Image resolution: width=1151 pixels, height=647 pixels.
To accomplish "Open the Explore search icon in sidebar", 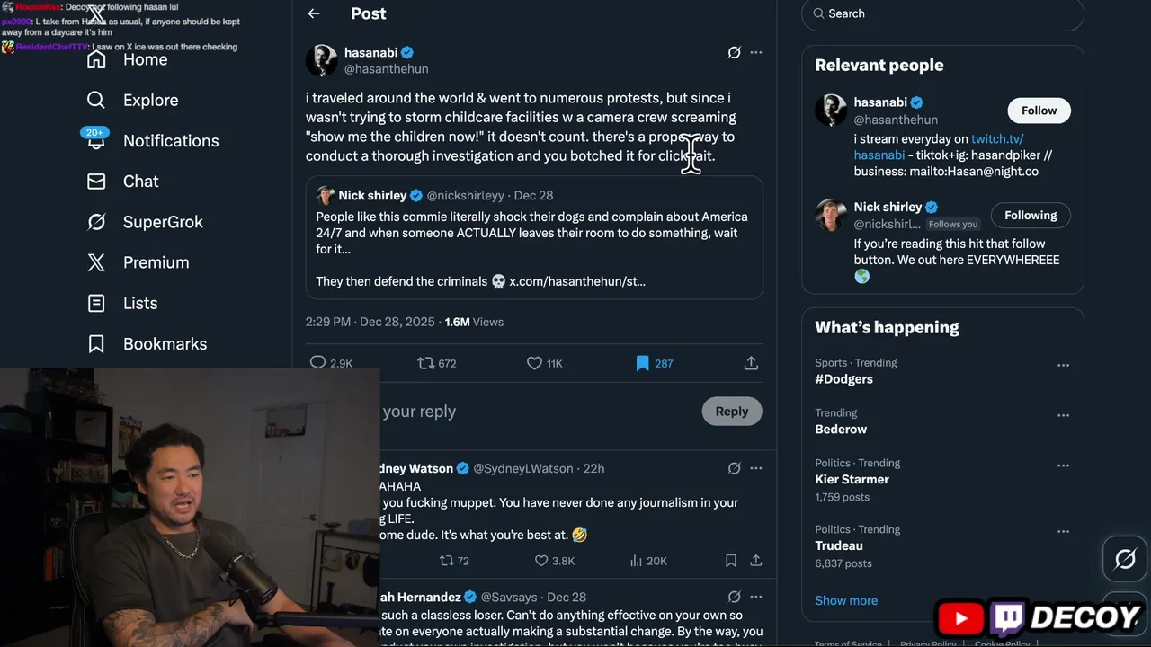I will point(96,100).
